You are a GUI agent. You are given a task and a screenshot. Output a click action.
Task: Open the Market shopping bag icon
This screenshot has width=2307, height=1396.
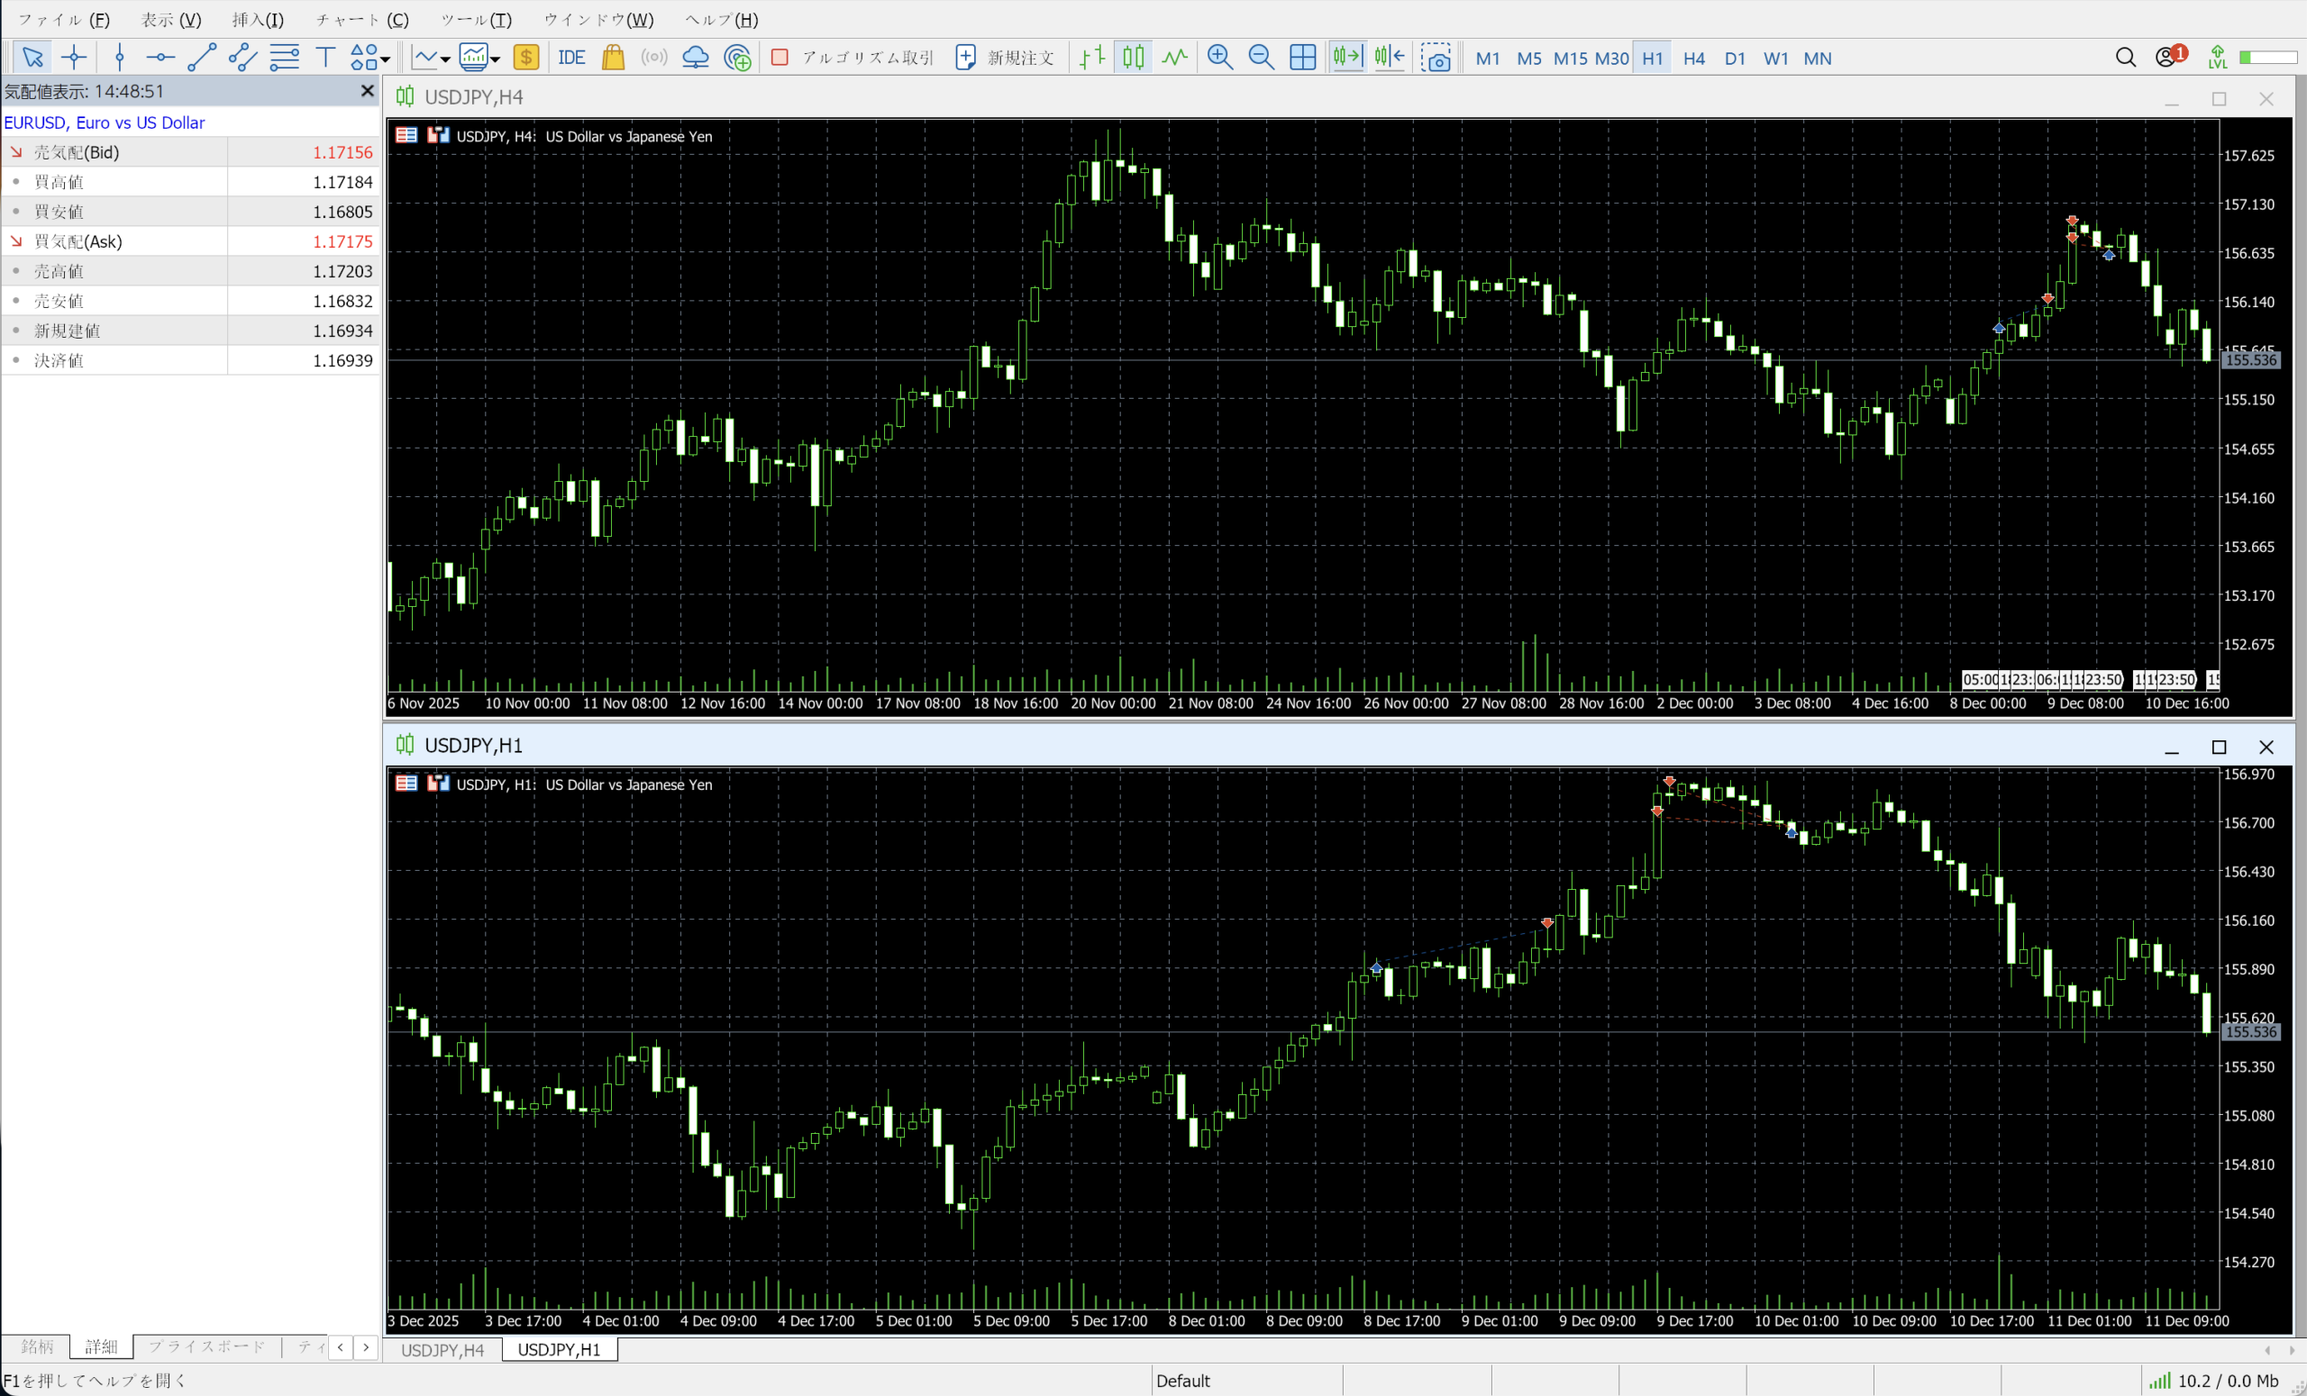click(614, 58)
